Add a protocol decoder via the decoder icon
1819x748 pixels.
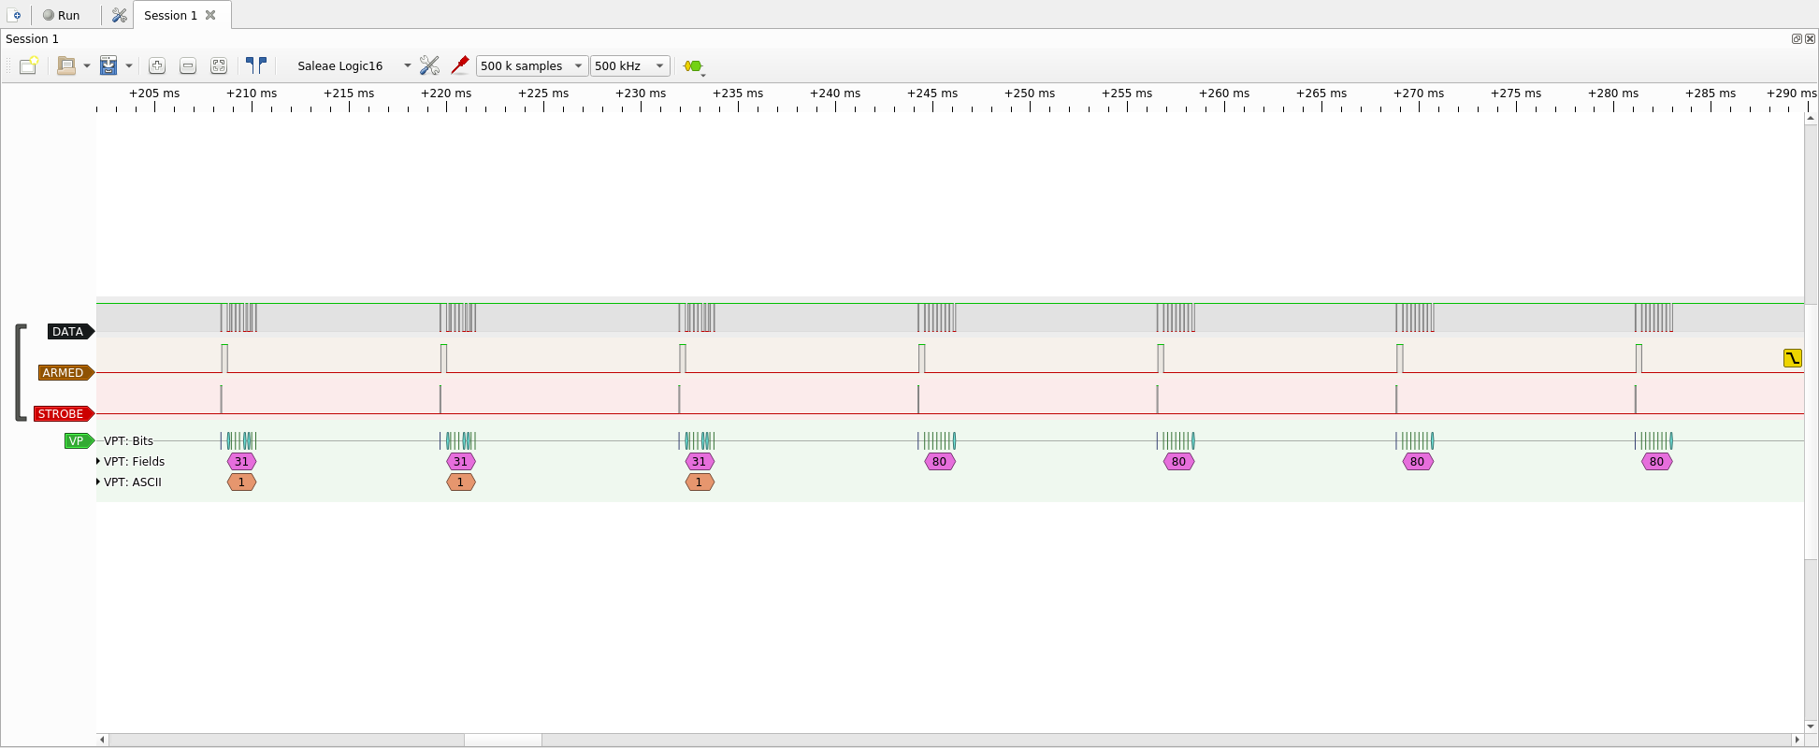pyautogui.click(x=693, y=65)
